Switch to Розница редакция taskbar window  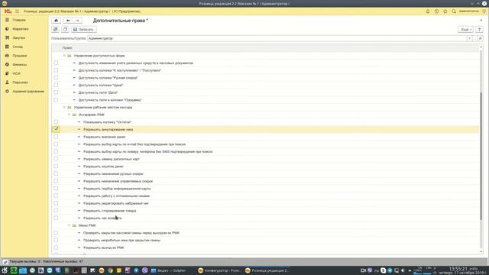267,270
